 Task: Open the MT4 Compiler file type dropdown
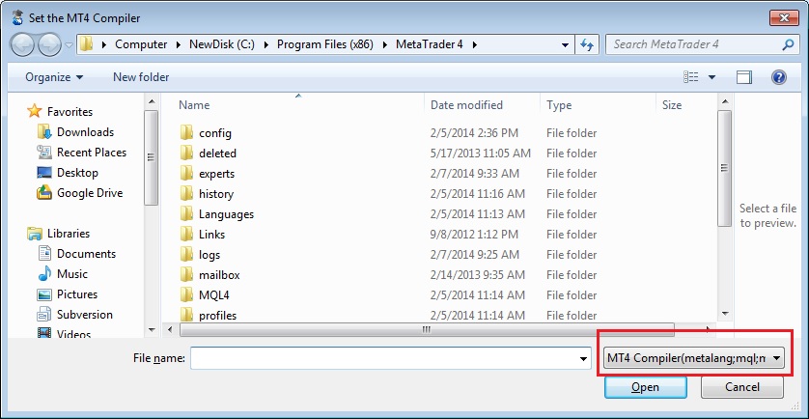coord(693,358)
